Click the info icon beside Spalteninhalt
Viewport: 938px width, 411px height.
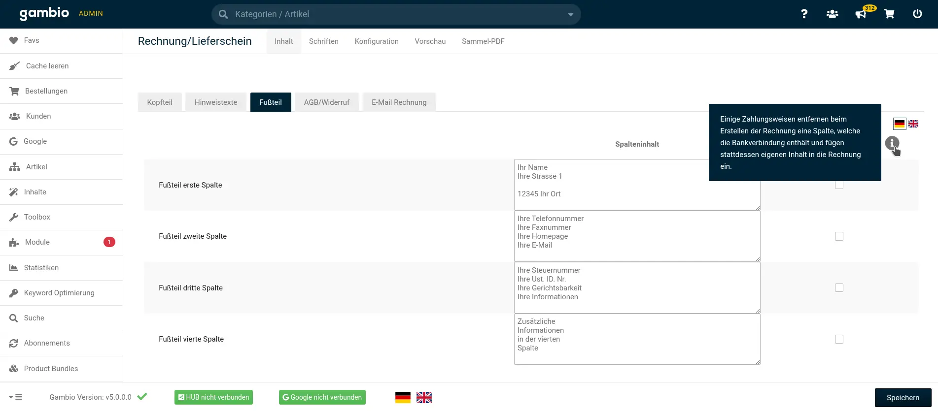pyautogui.click(x=892, y=143)
